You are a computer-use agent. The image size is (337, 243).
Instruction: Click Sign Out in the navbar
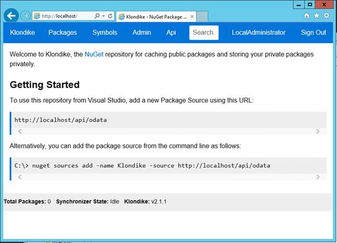pyautogui.click(x=313, y=32)
